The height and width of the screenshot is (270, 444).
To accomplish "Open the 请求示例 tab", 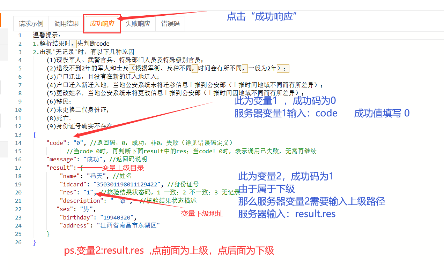I will pyautogui.click(x=31, y=24).
